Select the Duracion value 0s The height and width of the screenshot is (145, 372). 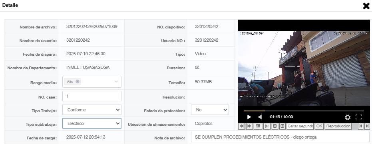(x=197, y=68)
